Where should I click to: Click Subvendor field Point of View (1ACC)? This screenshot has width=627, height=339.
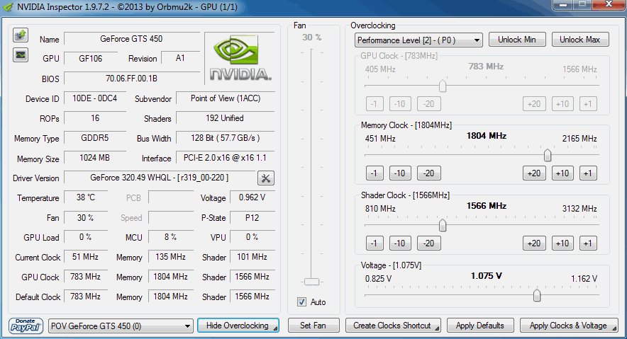point(226,98)
